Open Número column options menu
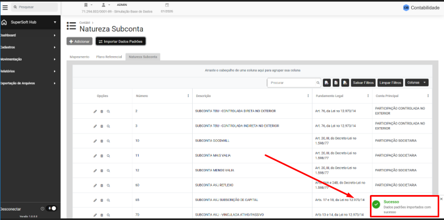Screen dimensions: 444x220 pos(188,96)
